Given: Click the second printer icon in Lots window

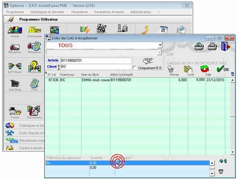Looking at the screenshot, I should pyautogui.click(x=212, y=46).
